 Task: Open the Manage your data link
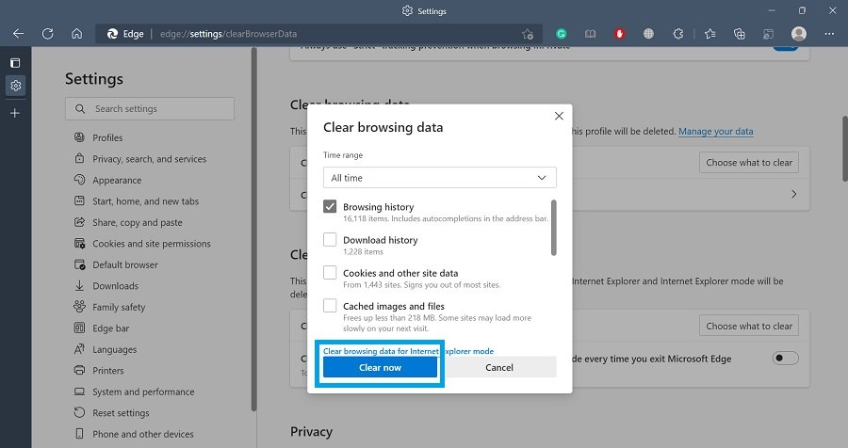pos(715,132)
